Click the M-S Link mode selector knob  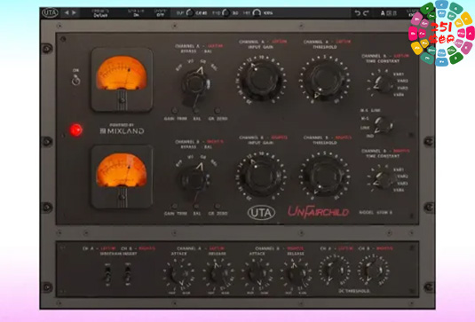[x=384, y=125]
